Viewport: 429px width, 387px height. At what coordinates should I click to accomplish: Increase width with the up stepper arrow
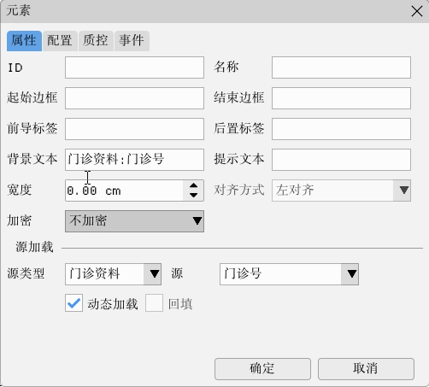tap(193, 185)
